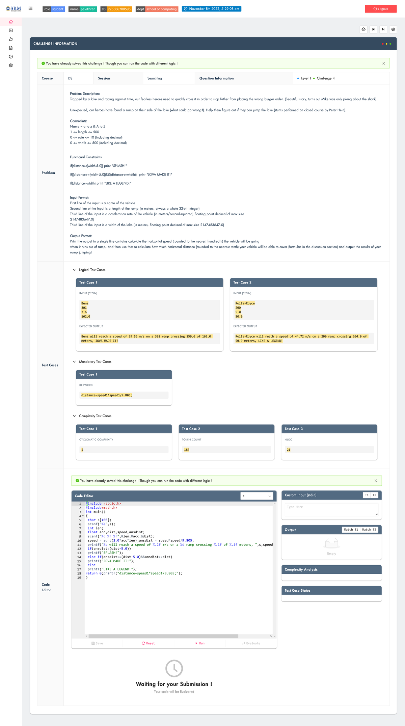Open the thumbs-up icon in sidebar

coord(11,39)
